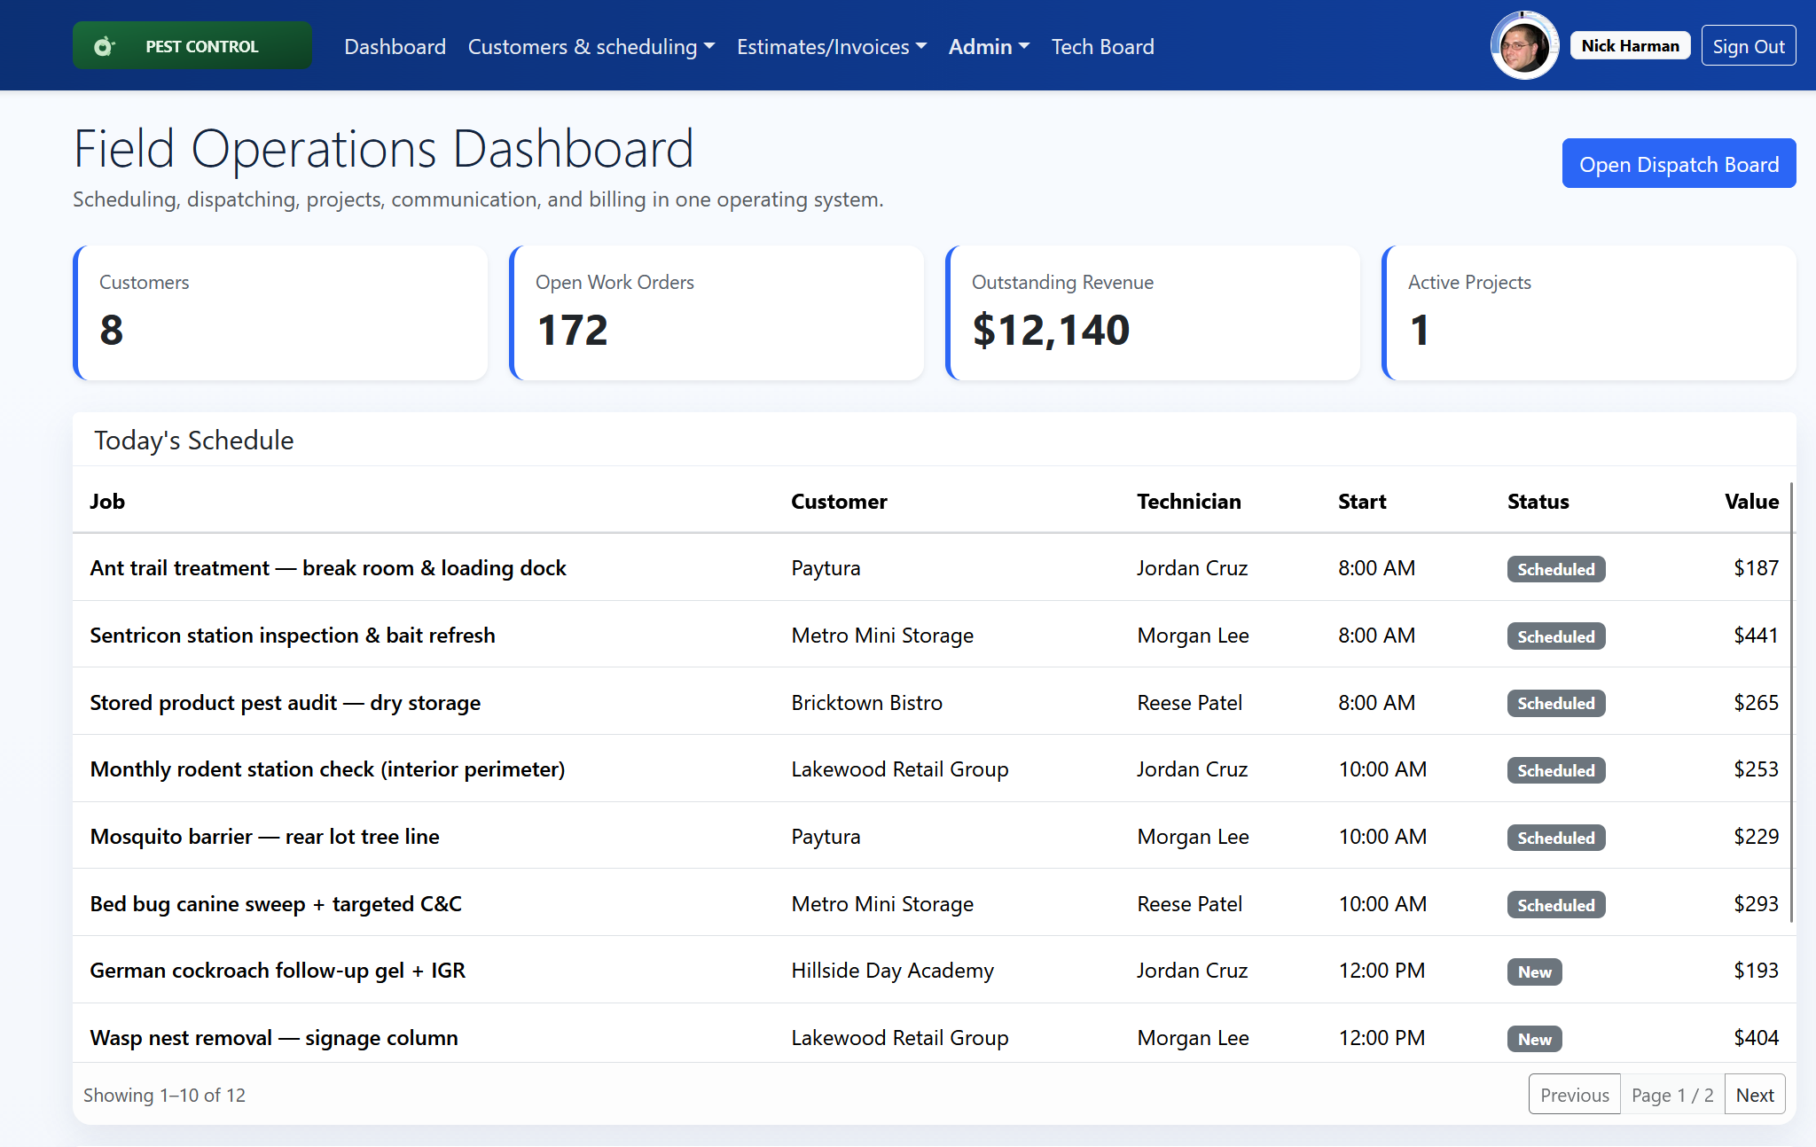
Task: Click the Page 1 / 2 indicator
Action: point(1672,1095)
